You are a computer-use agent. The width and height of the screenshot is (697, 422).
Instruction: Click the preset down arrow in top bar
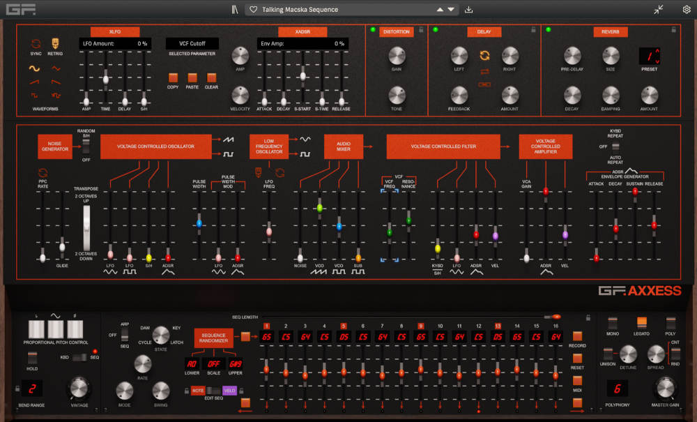pyautogui.click(x=450, y=10)
